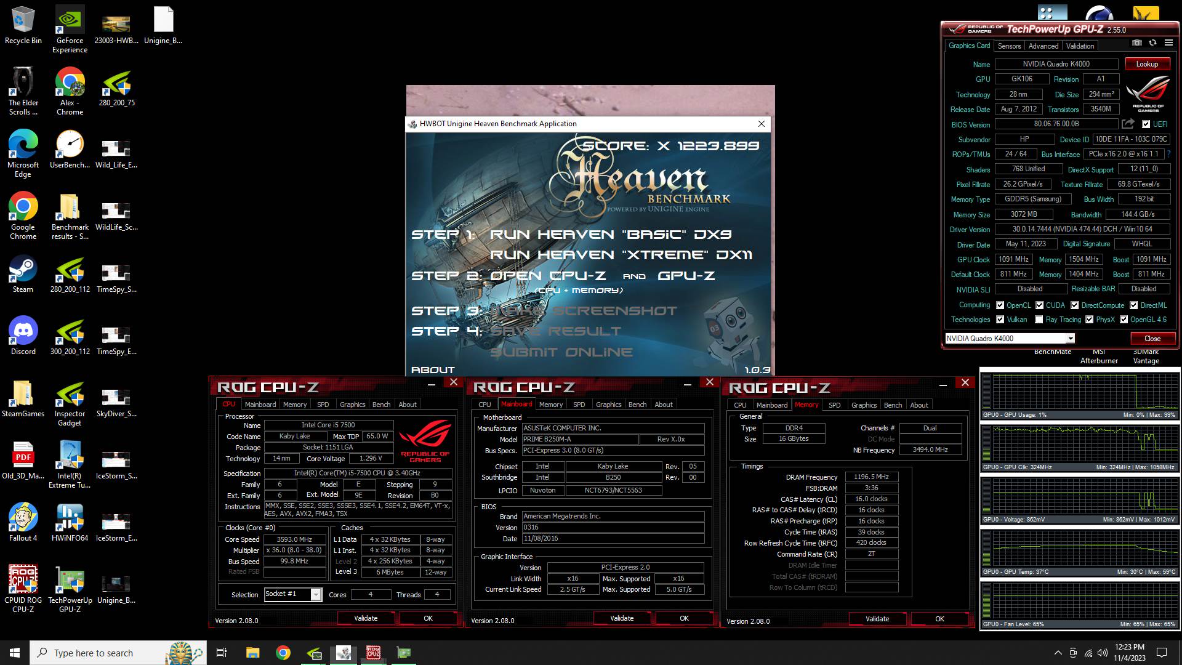Open Microsoft Edge desktop icon
Viewport: 1182px width, 665px height.
coord(23,154)
